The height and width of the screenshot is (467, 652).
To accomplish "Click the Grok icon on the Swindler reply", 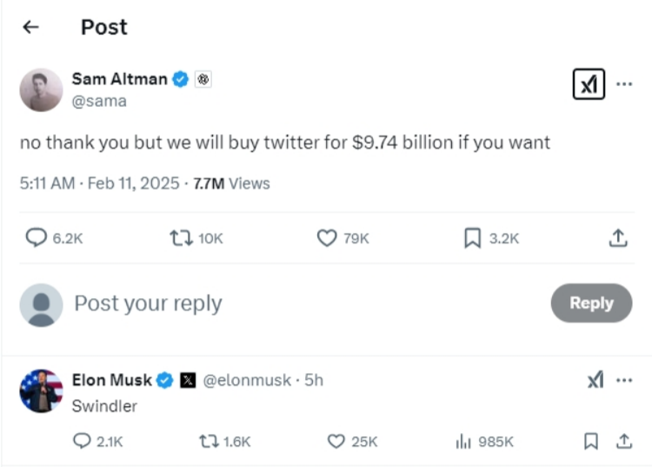I will [595, 380].
